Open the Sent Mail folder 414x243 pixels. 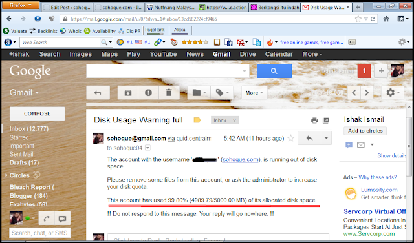(x=21, y=154)
